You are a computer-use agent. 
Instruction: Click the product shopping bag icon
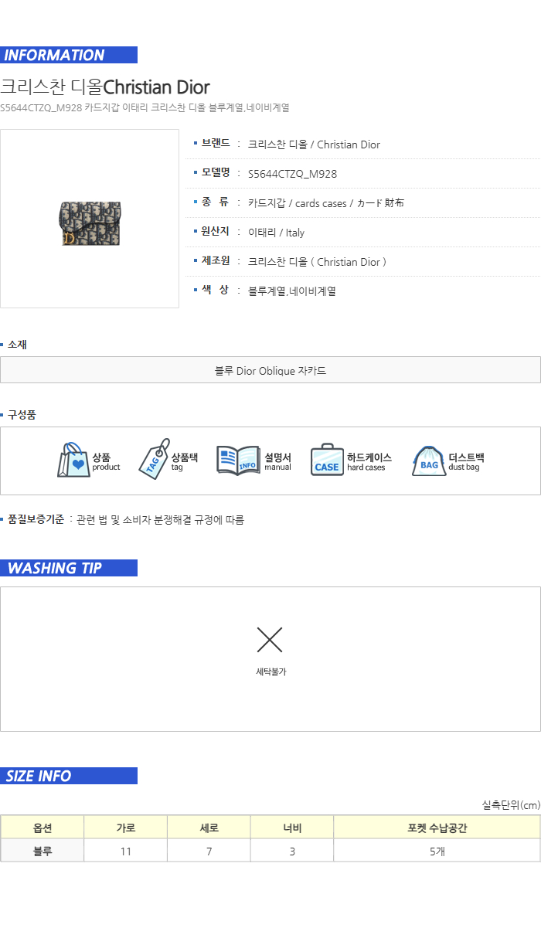pyautogui.click(x=73, y=460)
